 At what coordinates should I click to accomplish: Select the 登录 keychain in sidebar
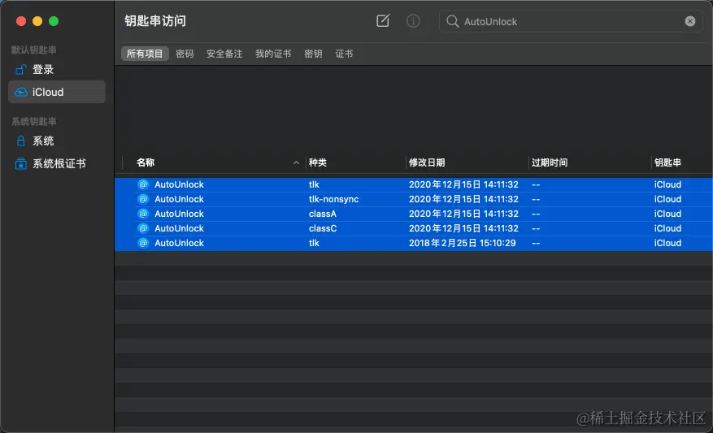[x=57, y=70]
